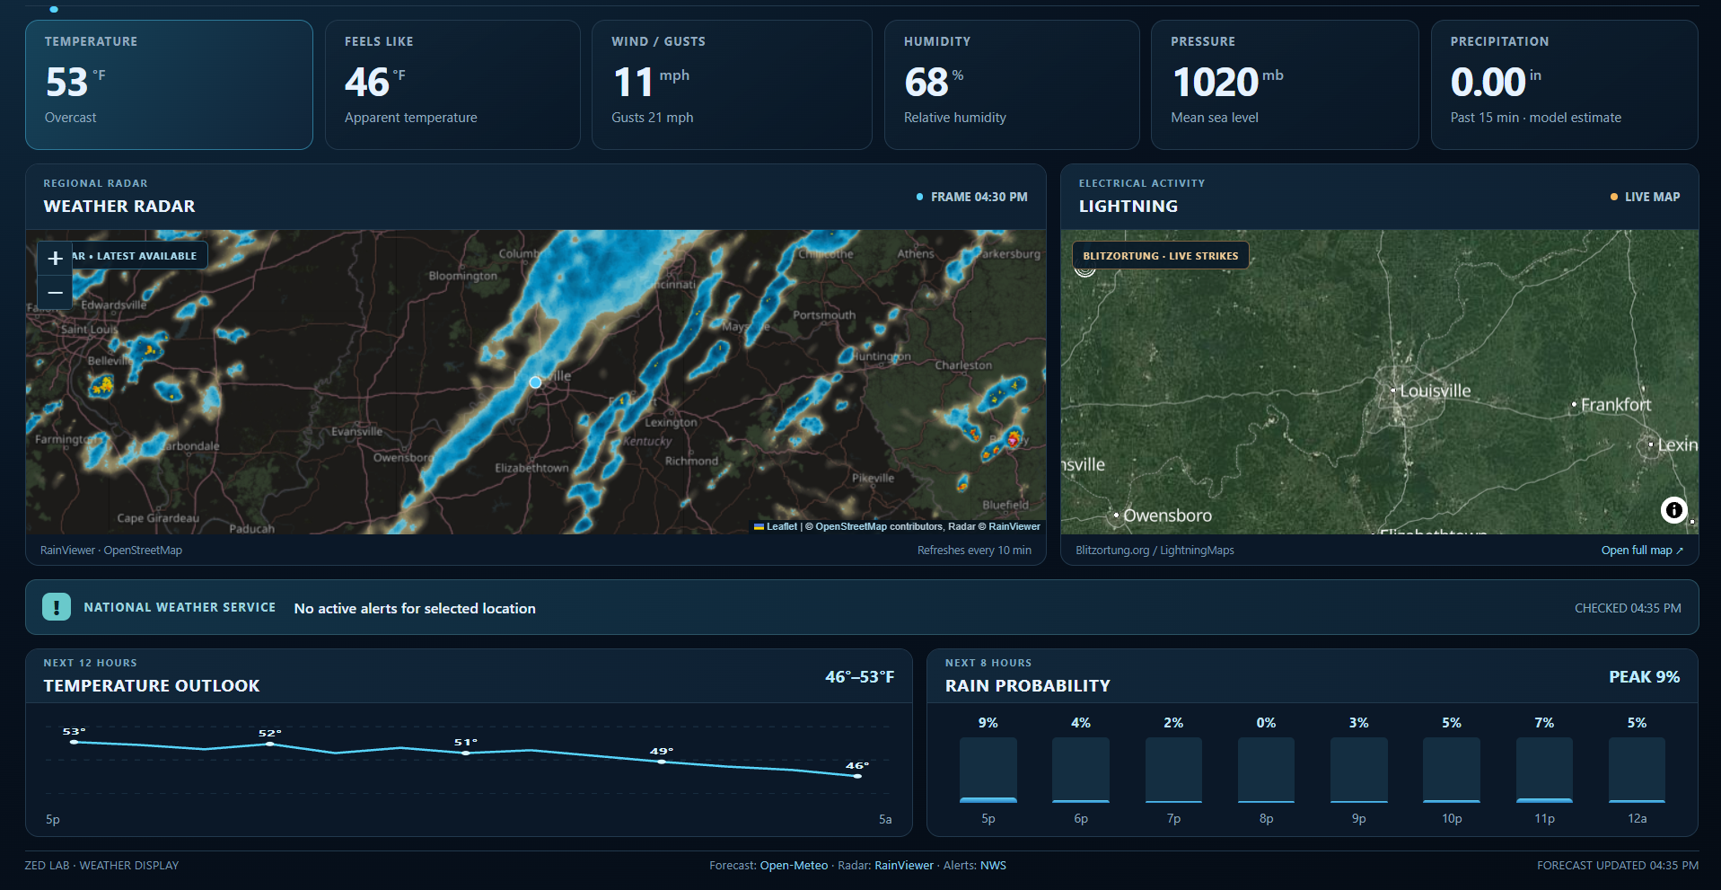Select the Temperature 53°F card

169,84
